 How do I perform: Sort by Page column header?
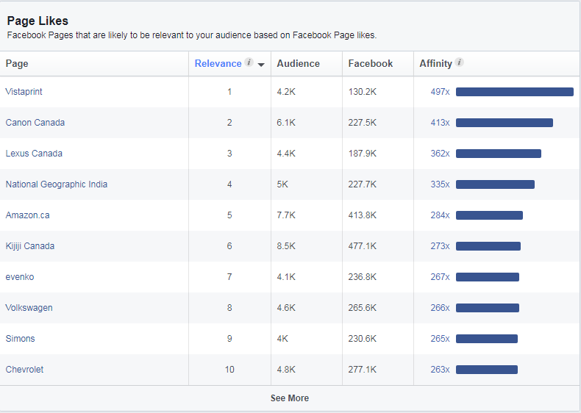click(x=17, y=64)
